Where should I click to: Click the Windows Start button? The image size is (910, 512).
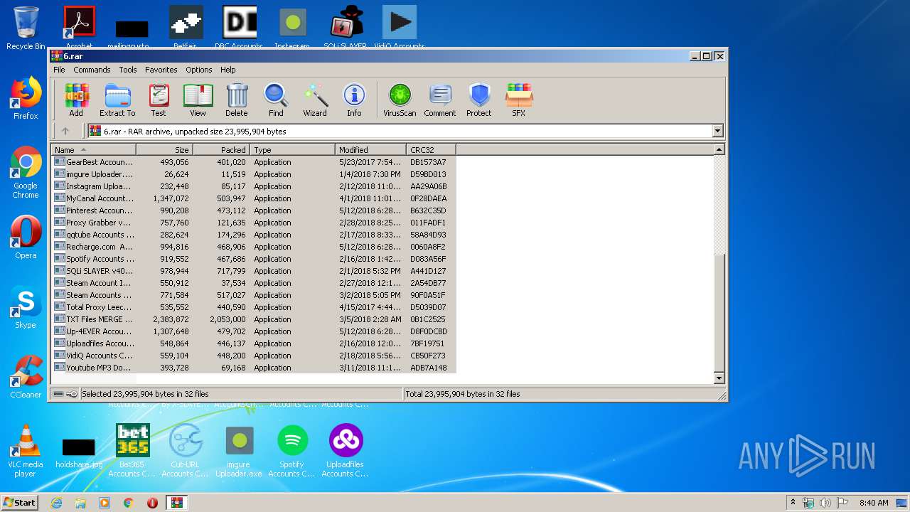click(20, 502)
